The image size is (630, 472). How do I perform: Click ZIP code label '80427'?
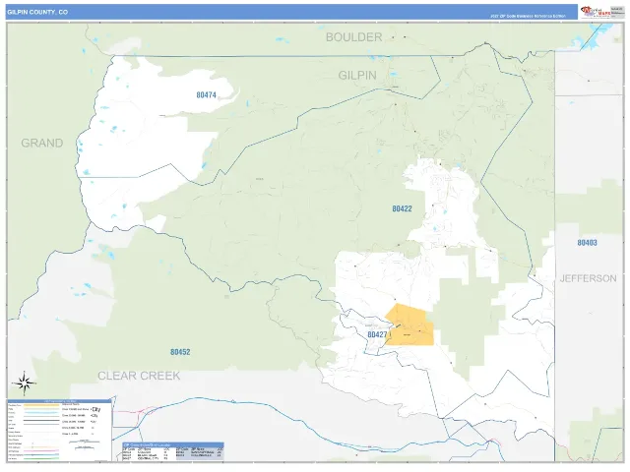[x=377, y=334]
